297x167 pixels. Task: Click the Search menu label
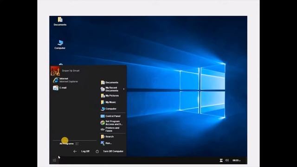[x=110, y=136]
